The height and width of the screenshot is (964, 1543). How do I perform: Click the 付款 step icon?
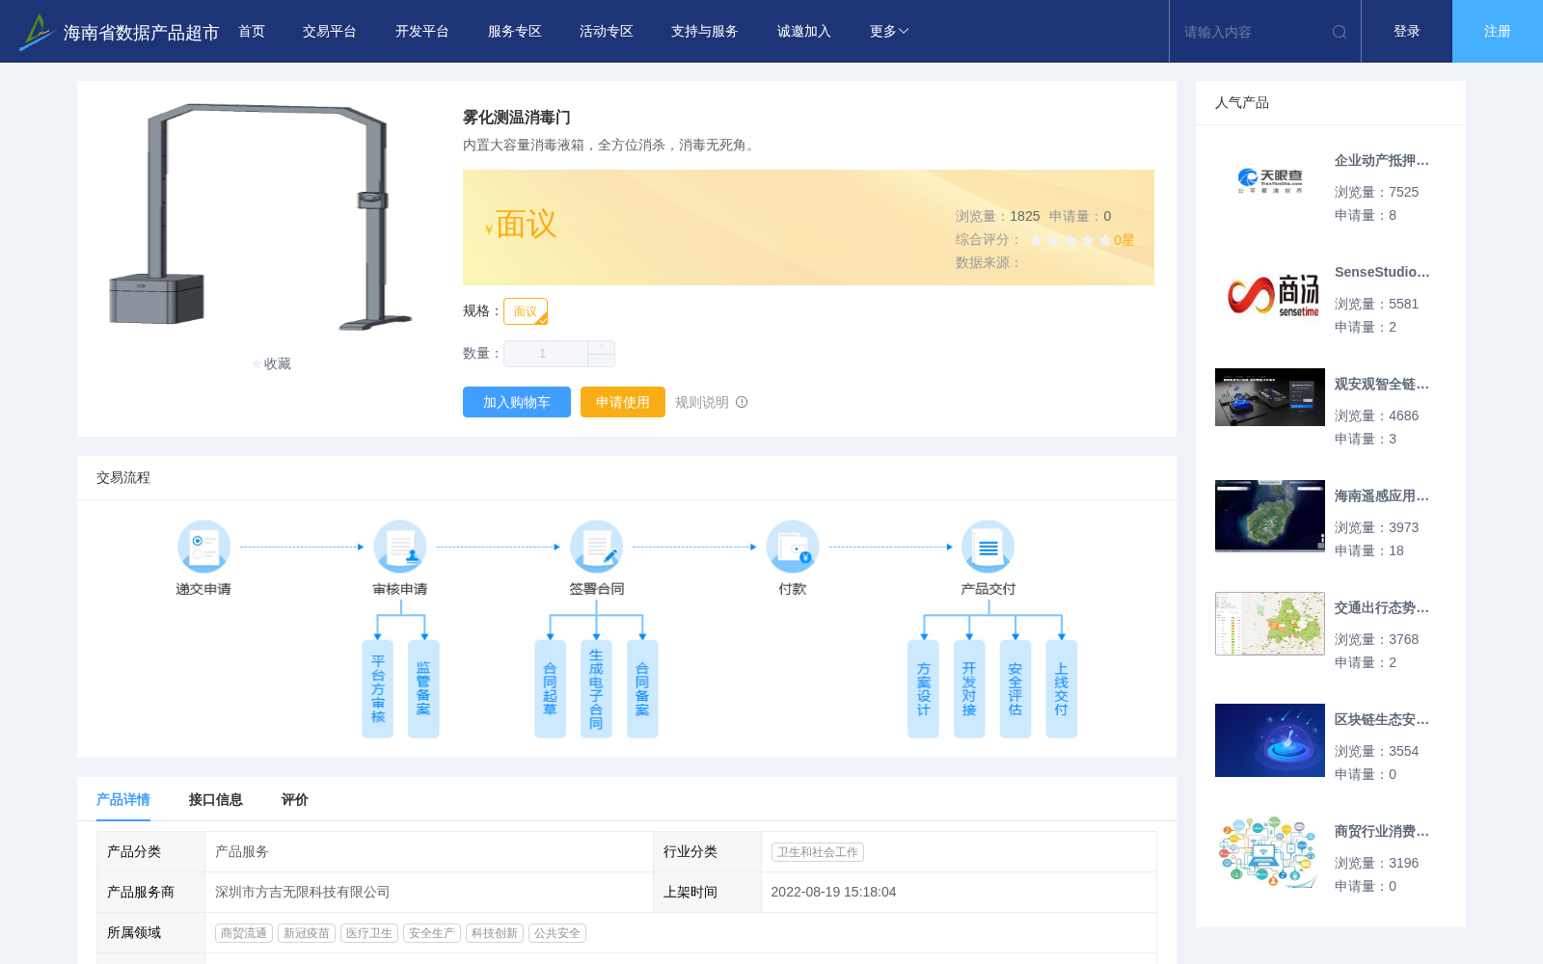(x=793, y=547)
